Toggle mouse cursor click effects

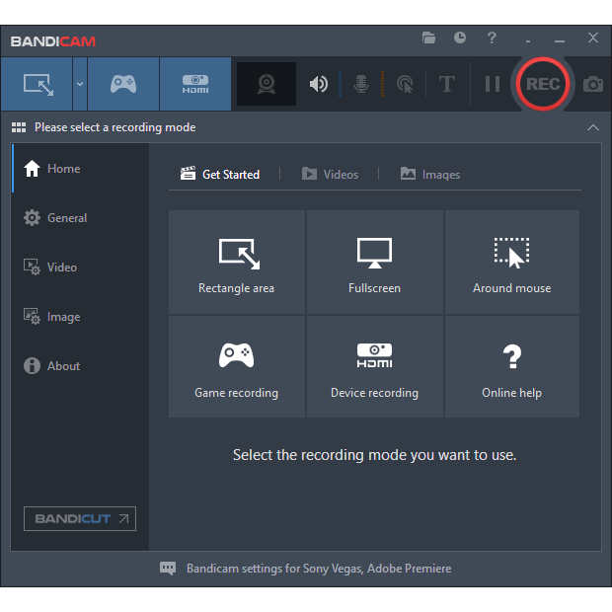pos(404,84)
